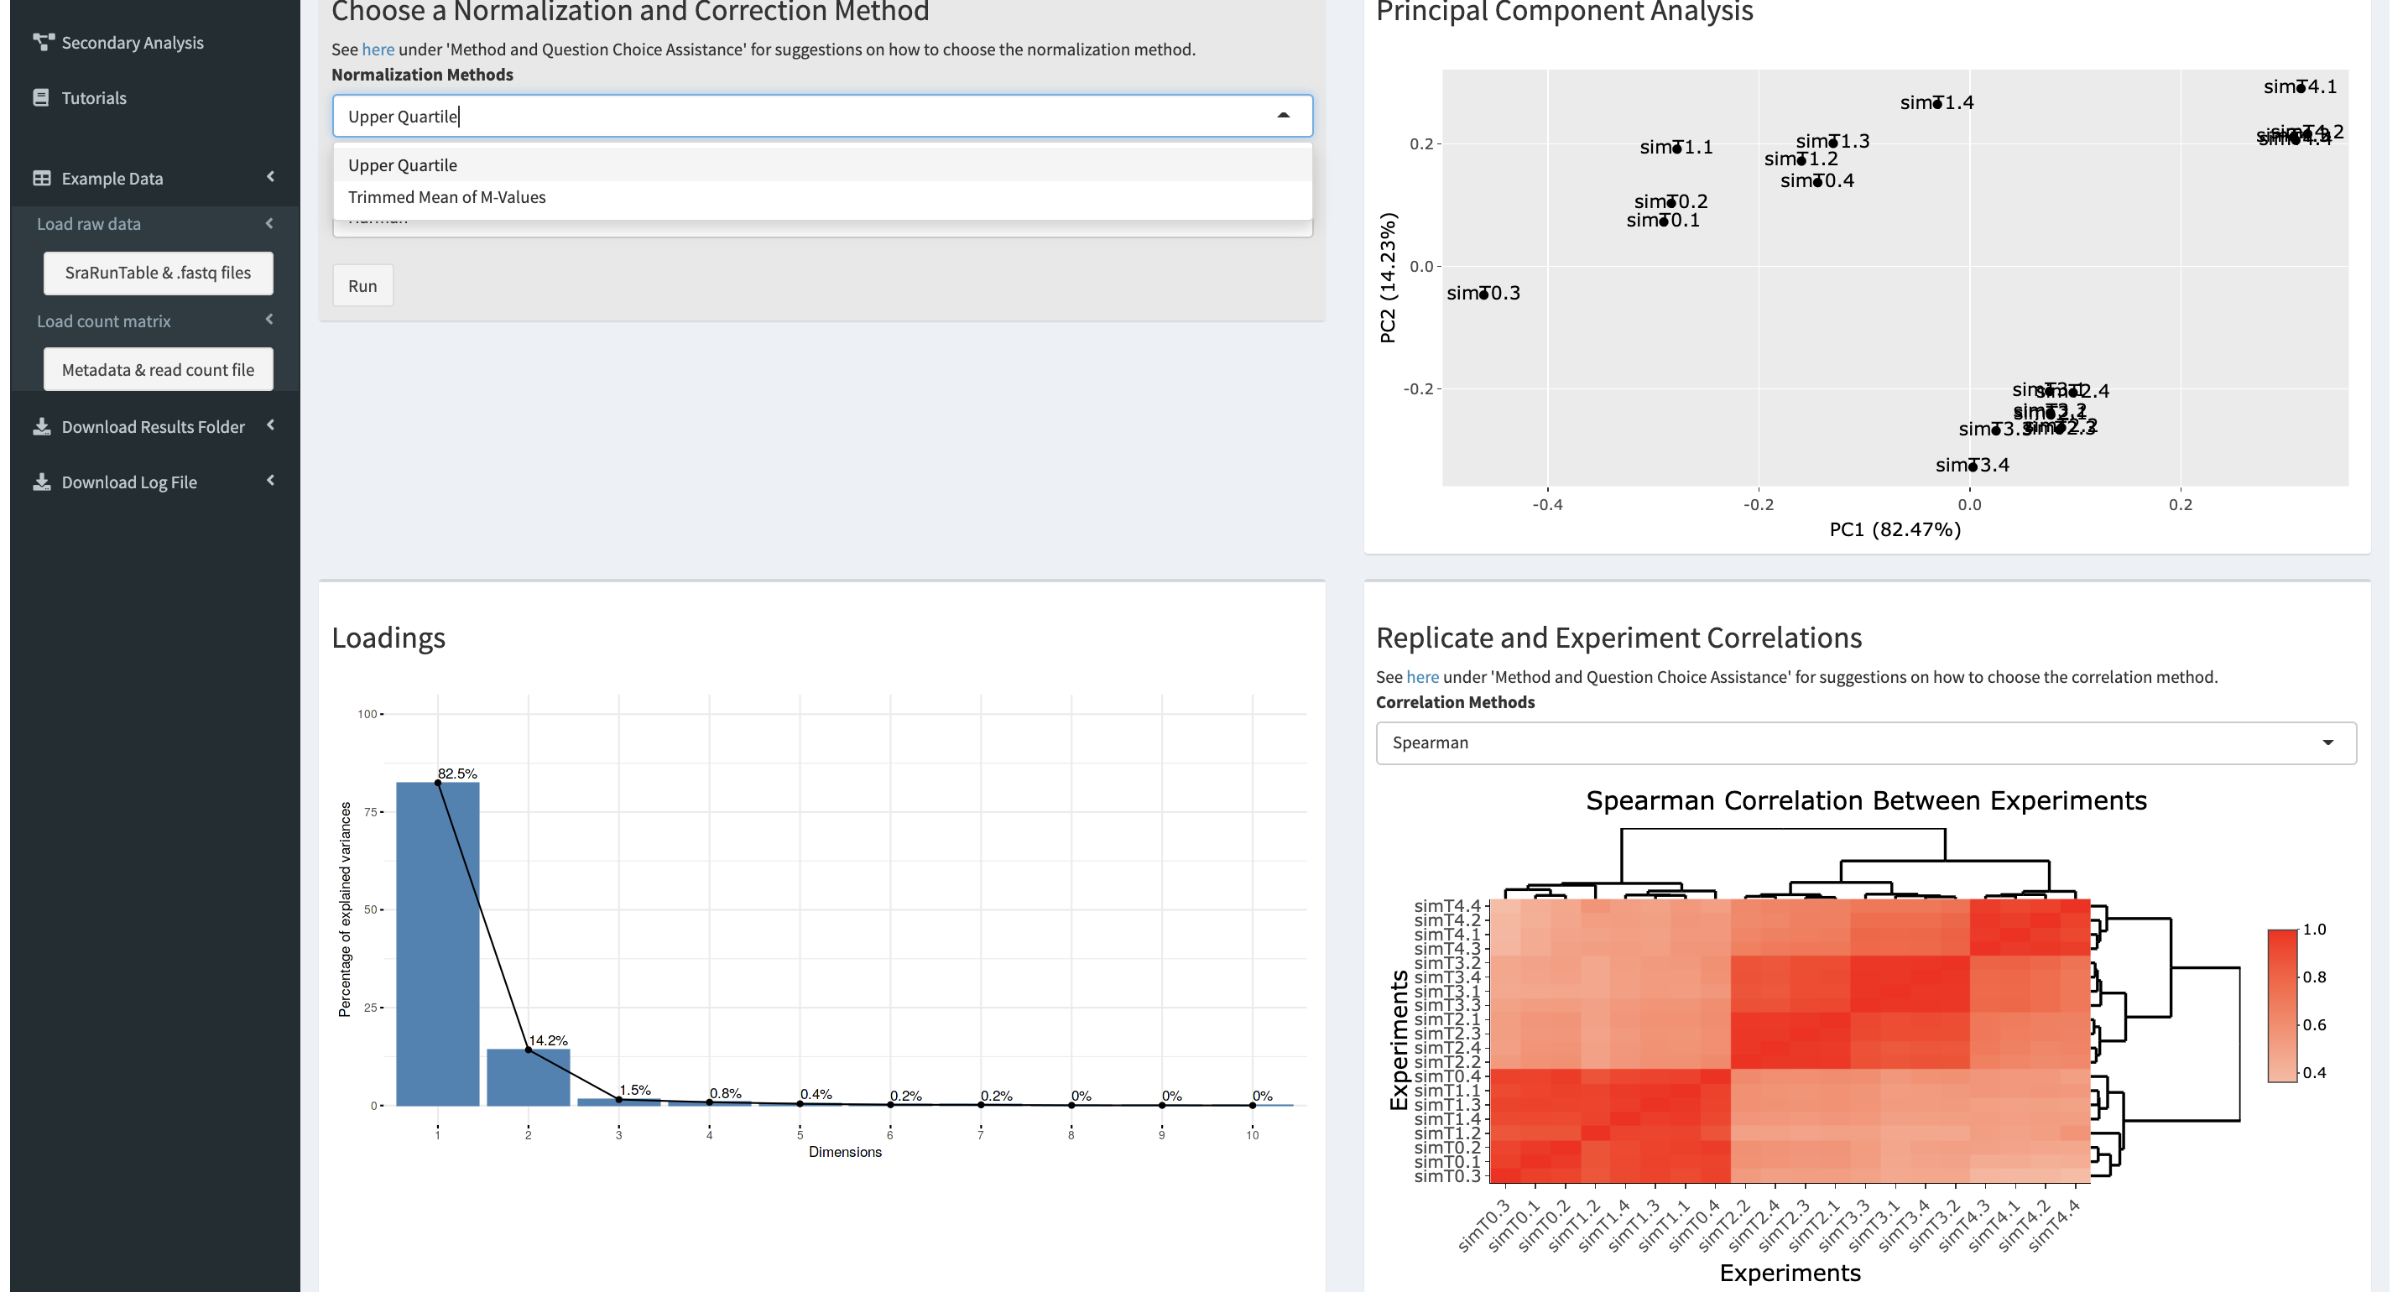Image resolution: width=2408 pixels, height=1292 pixels.
Task: Collapse the Load count matrix section
Action: (x=269, y=320)
